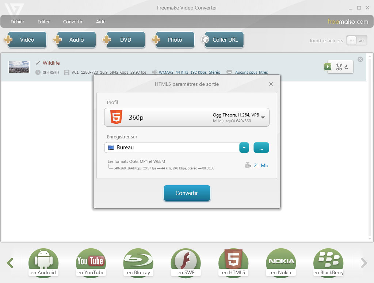Open the Bureau save location dropdown arrow

point(244,148)
